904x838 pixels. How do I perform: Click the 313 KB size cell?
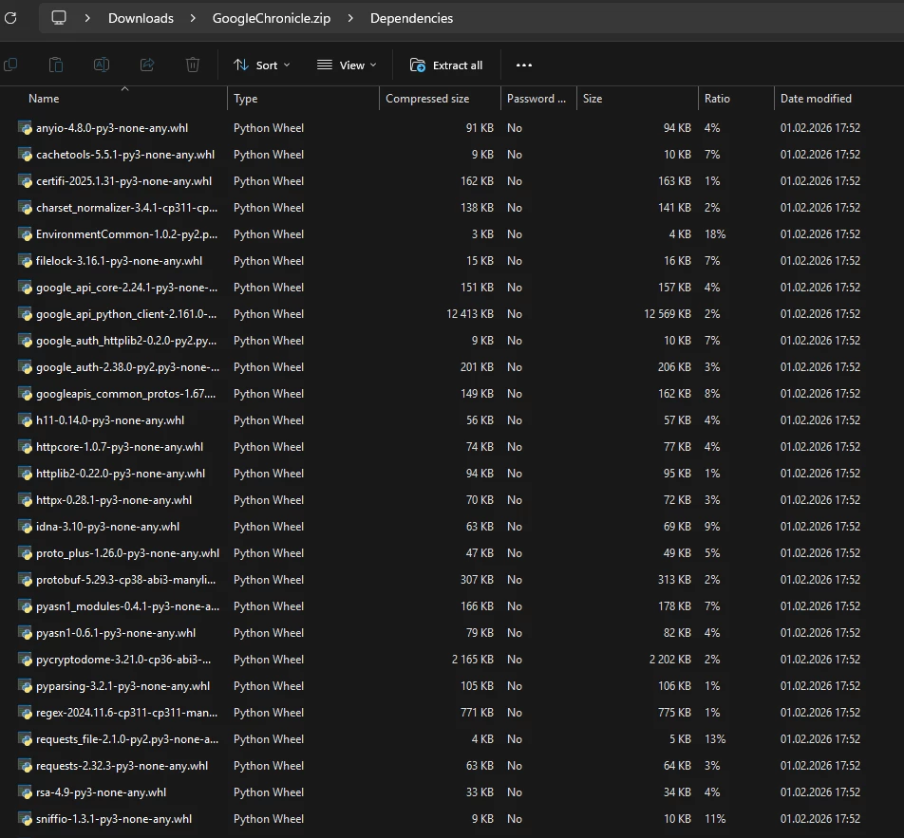click(x=674, y=579)
